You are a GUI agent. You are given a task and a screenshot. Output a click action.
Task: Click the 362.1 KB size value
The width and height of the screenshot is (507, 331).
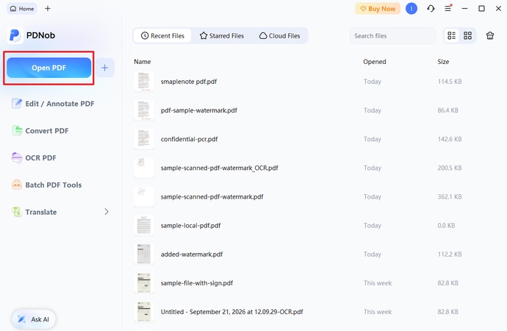point(450,196)
